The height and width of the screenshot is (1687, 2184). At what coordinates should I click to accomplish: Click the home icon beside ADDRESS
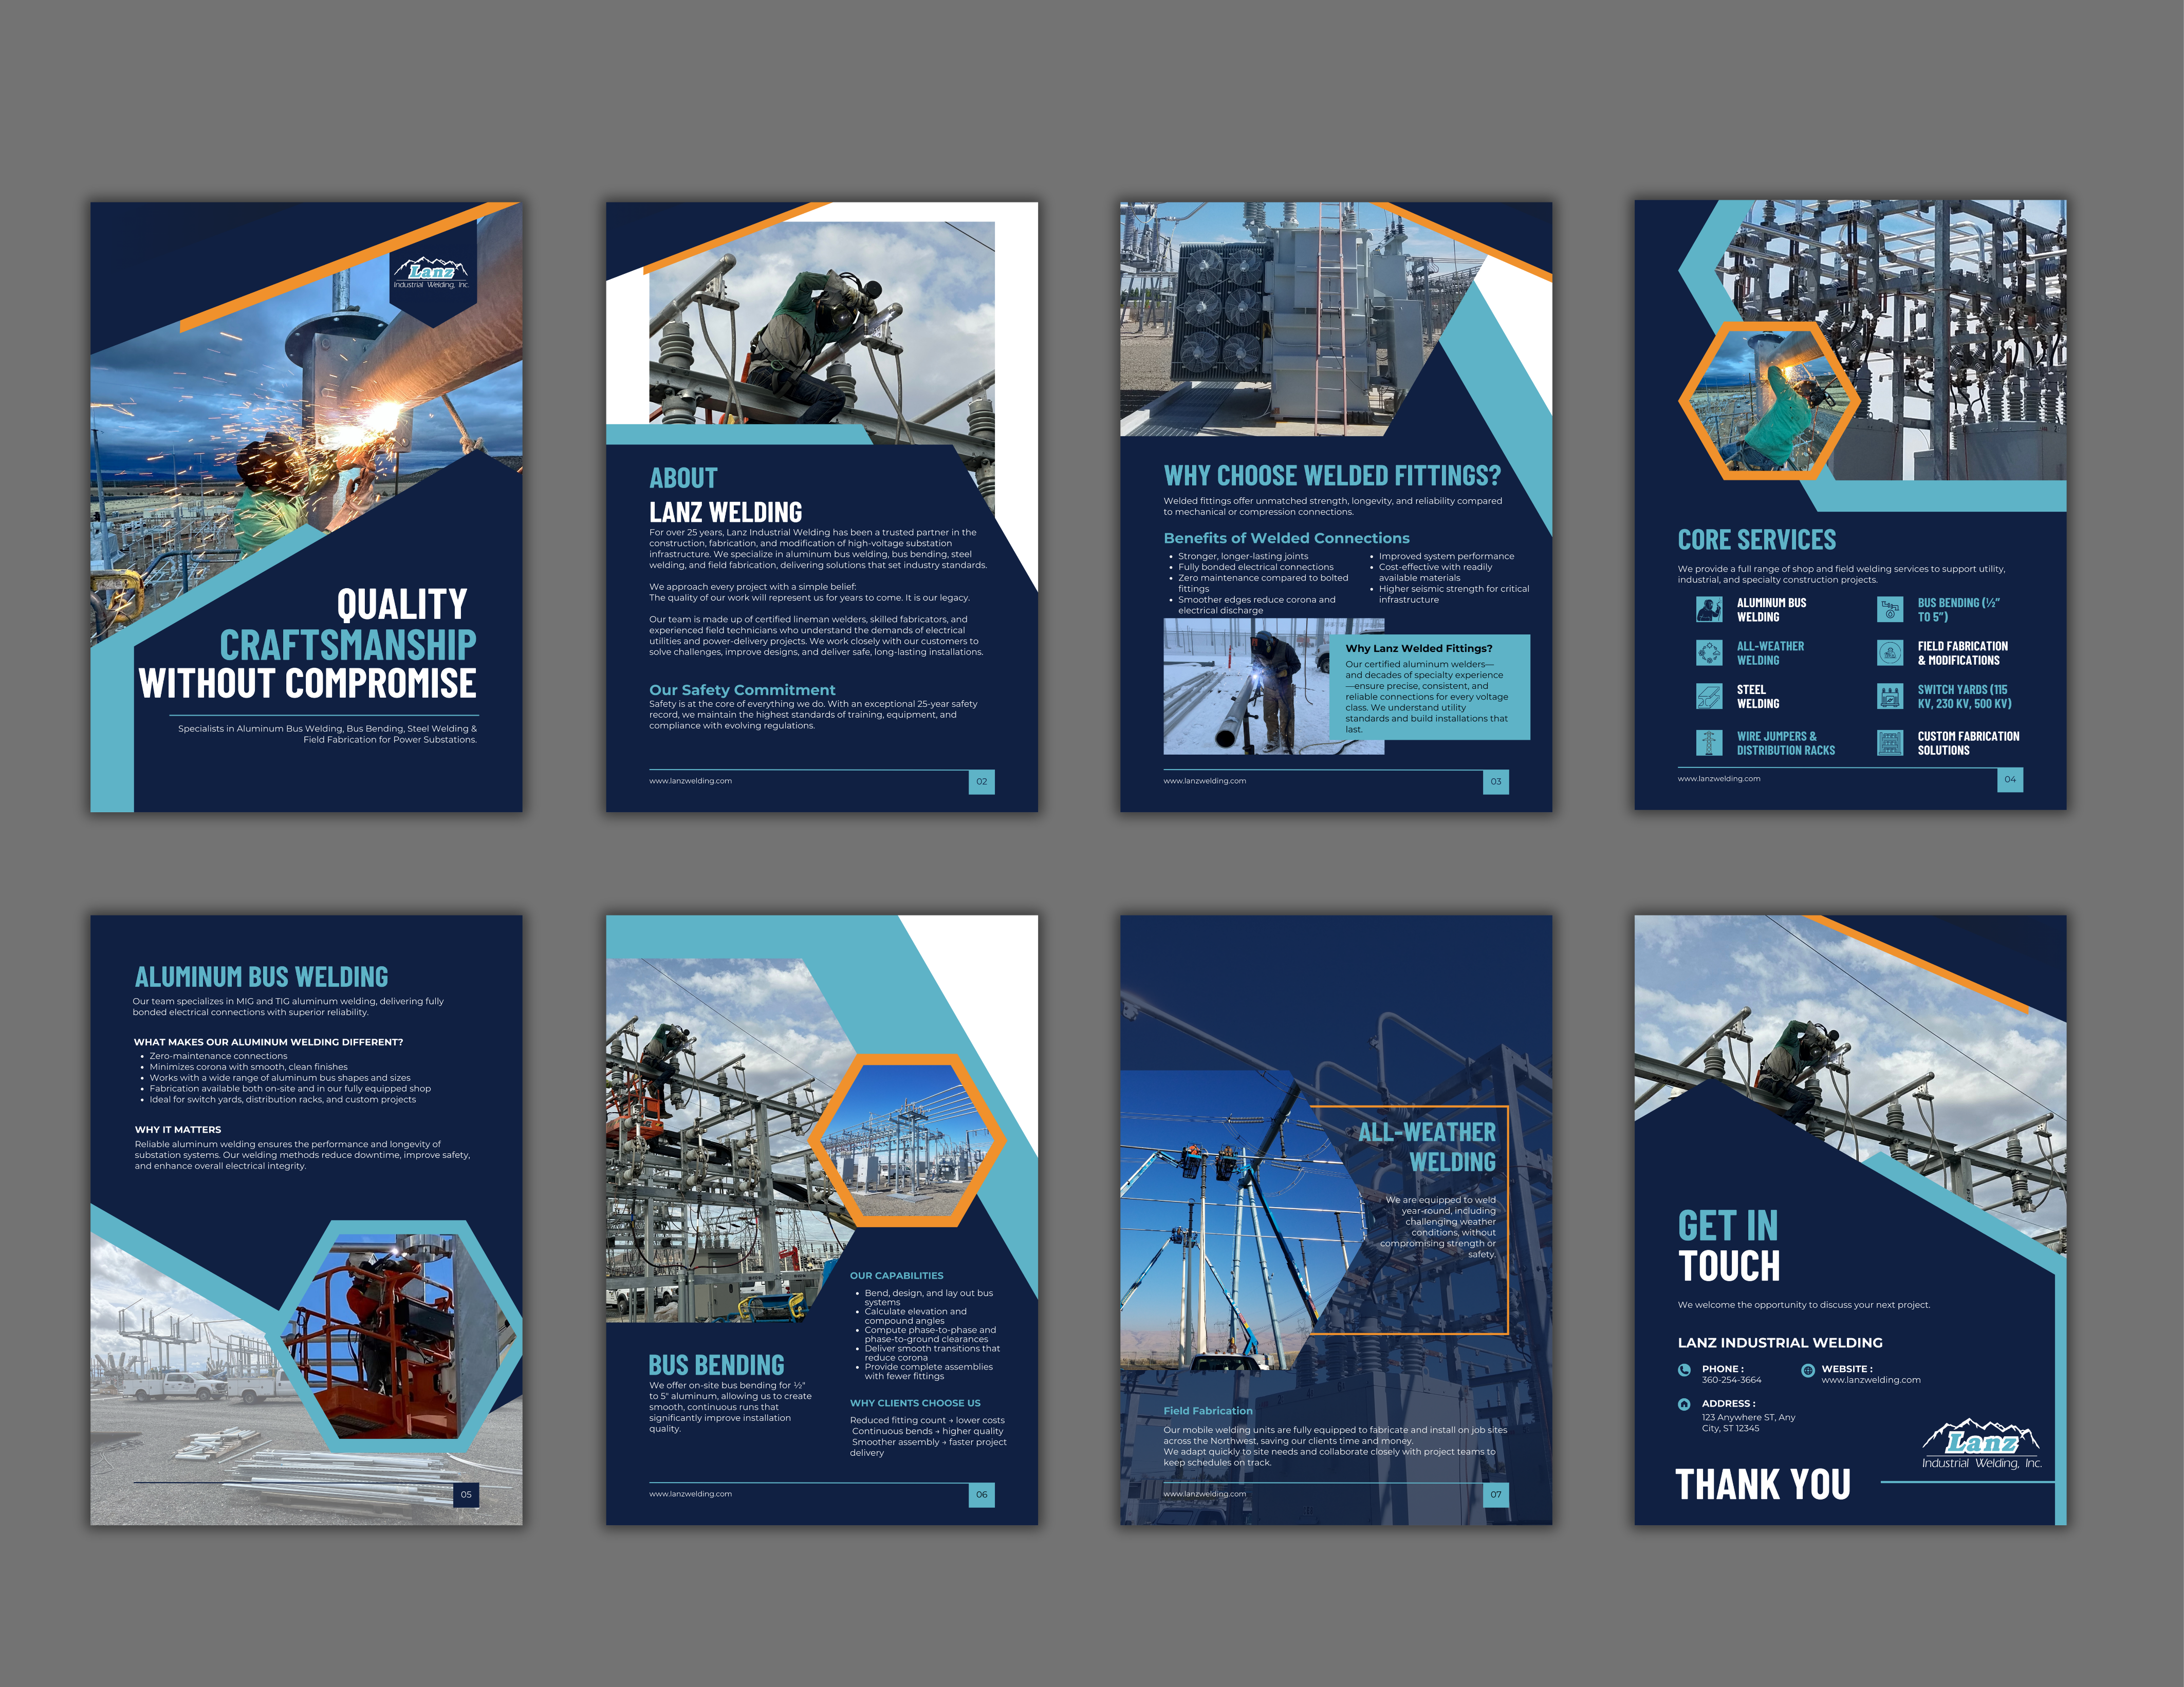1684,1405
